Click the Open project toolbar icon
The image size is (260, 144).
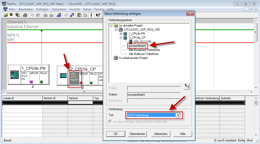coord(6,15)
